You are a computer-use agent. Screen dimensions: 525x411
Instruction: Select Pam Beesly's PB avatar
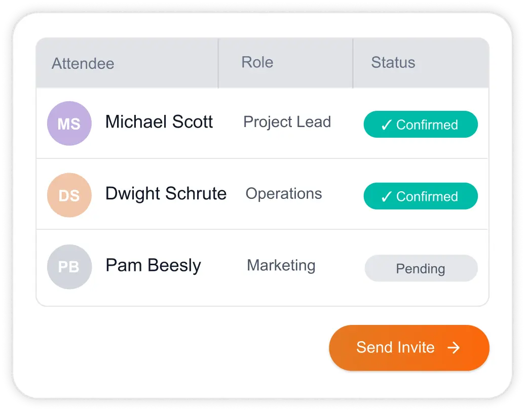click(69, 267)
